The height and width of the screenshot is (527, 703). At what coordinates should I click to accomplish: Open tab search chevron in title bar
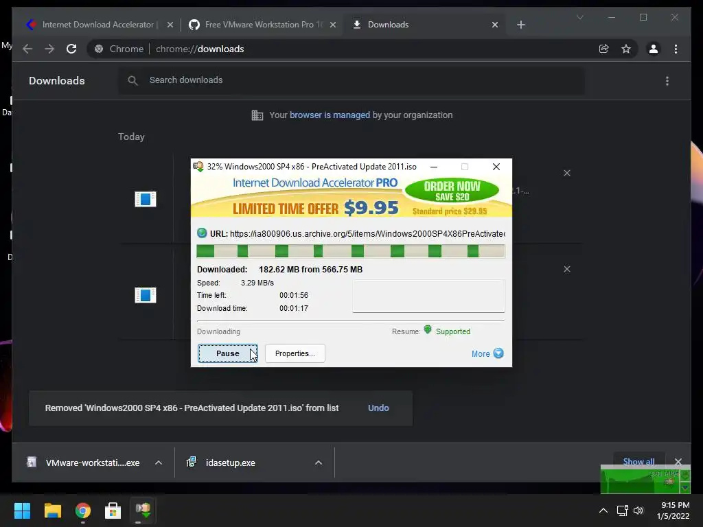pyautogui.click(x=579, y=17)
